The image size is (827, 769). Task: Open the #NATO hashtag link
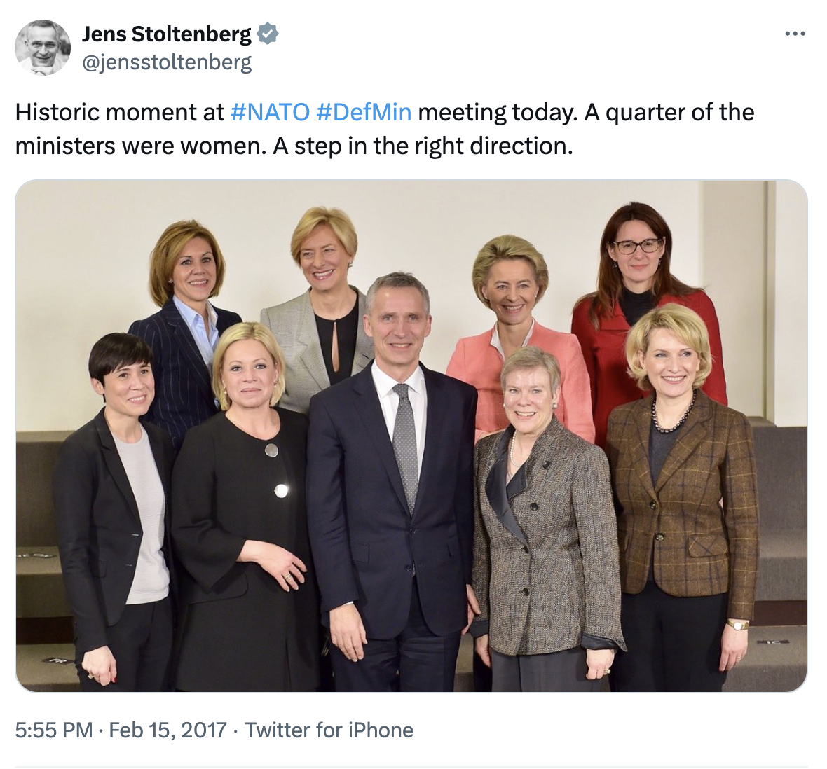270,112
